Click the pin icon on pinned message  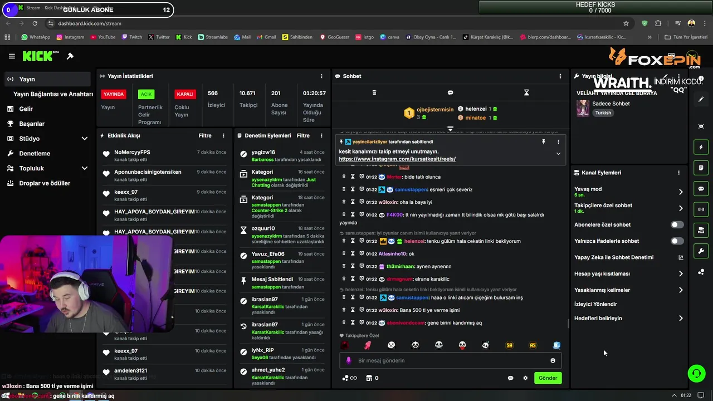pyautogui.click(x=543, y=142)
